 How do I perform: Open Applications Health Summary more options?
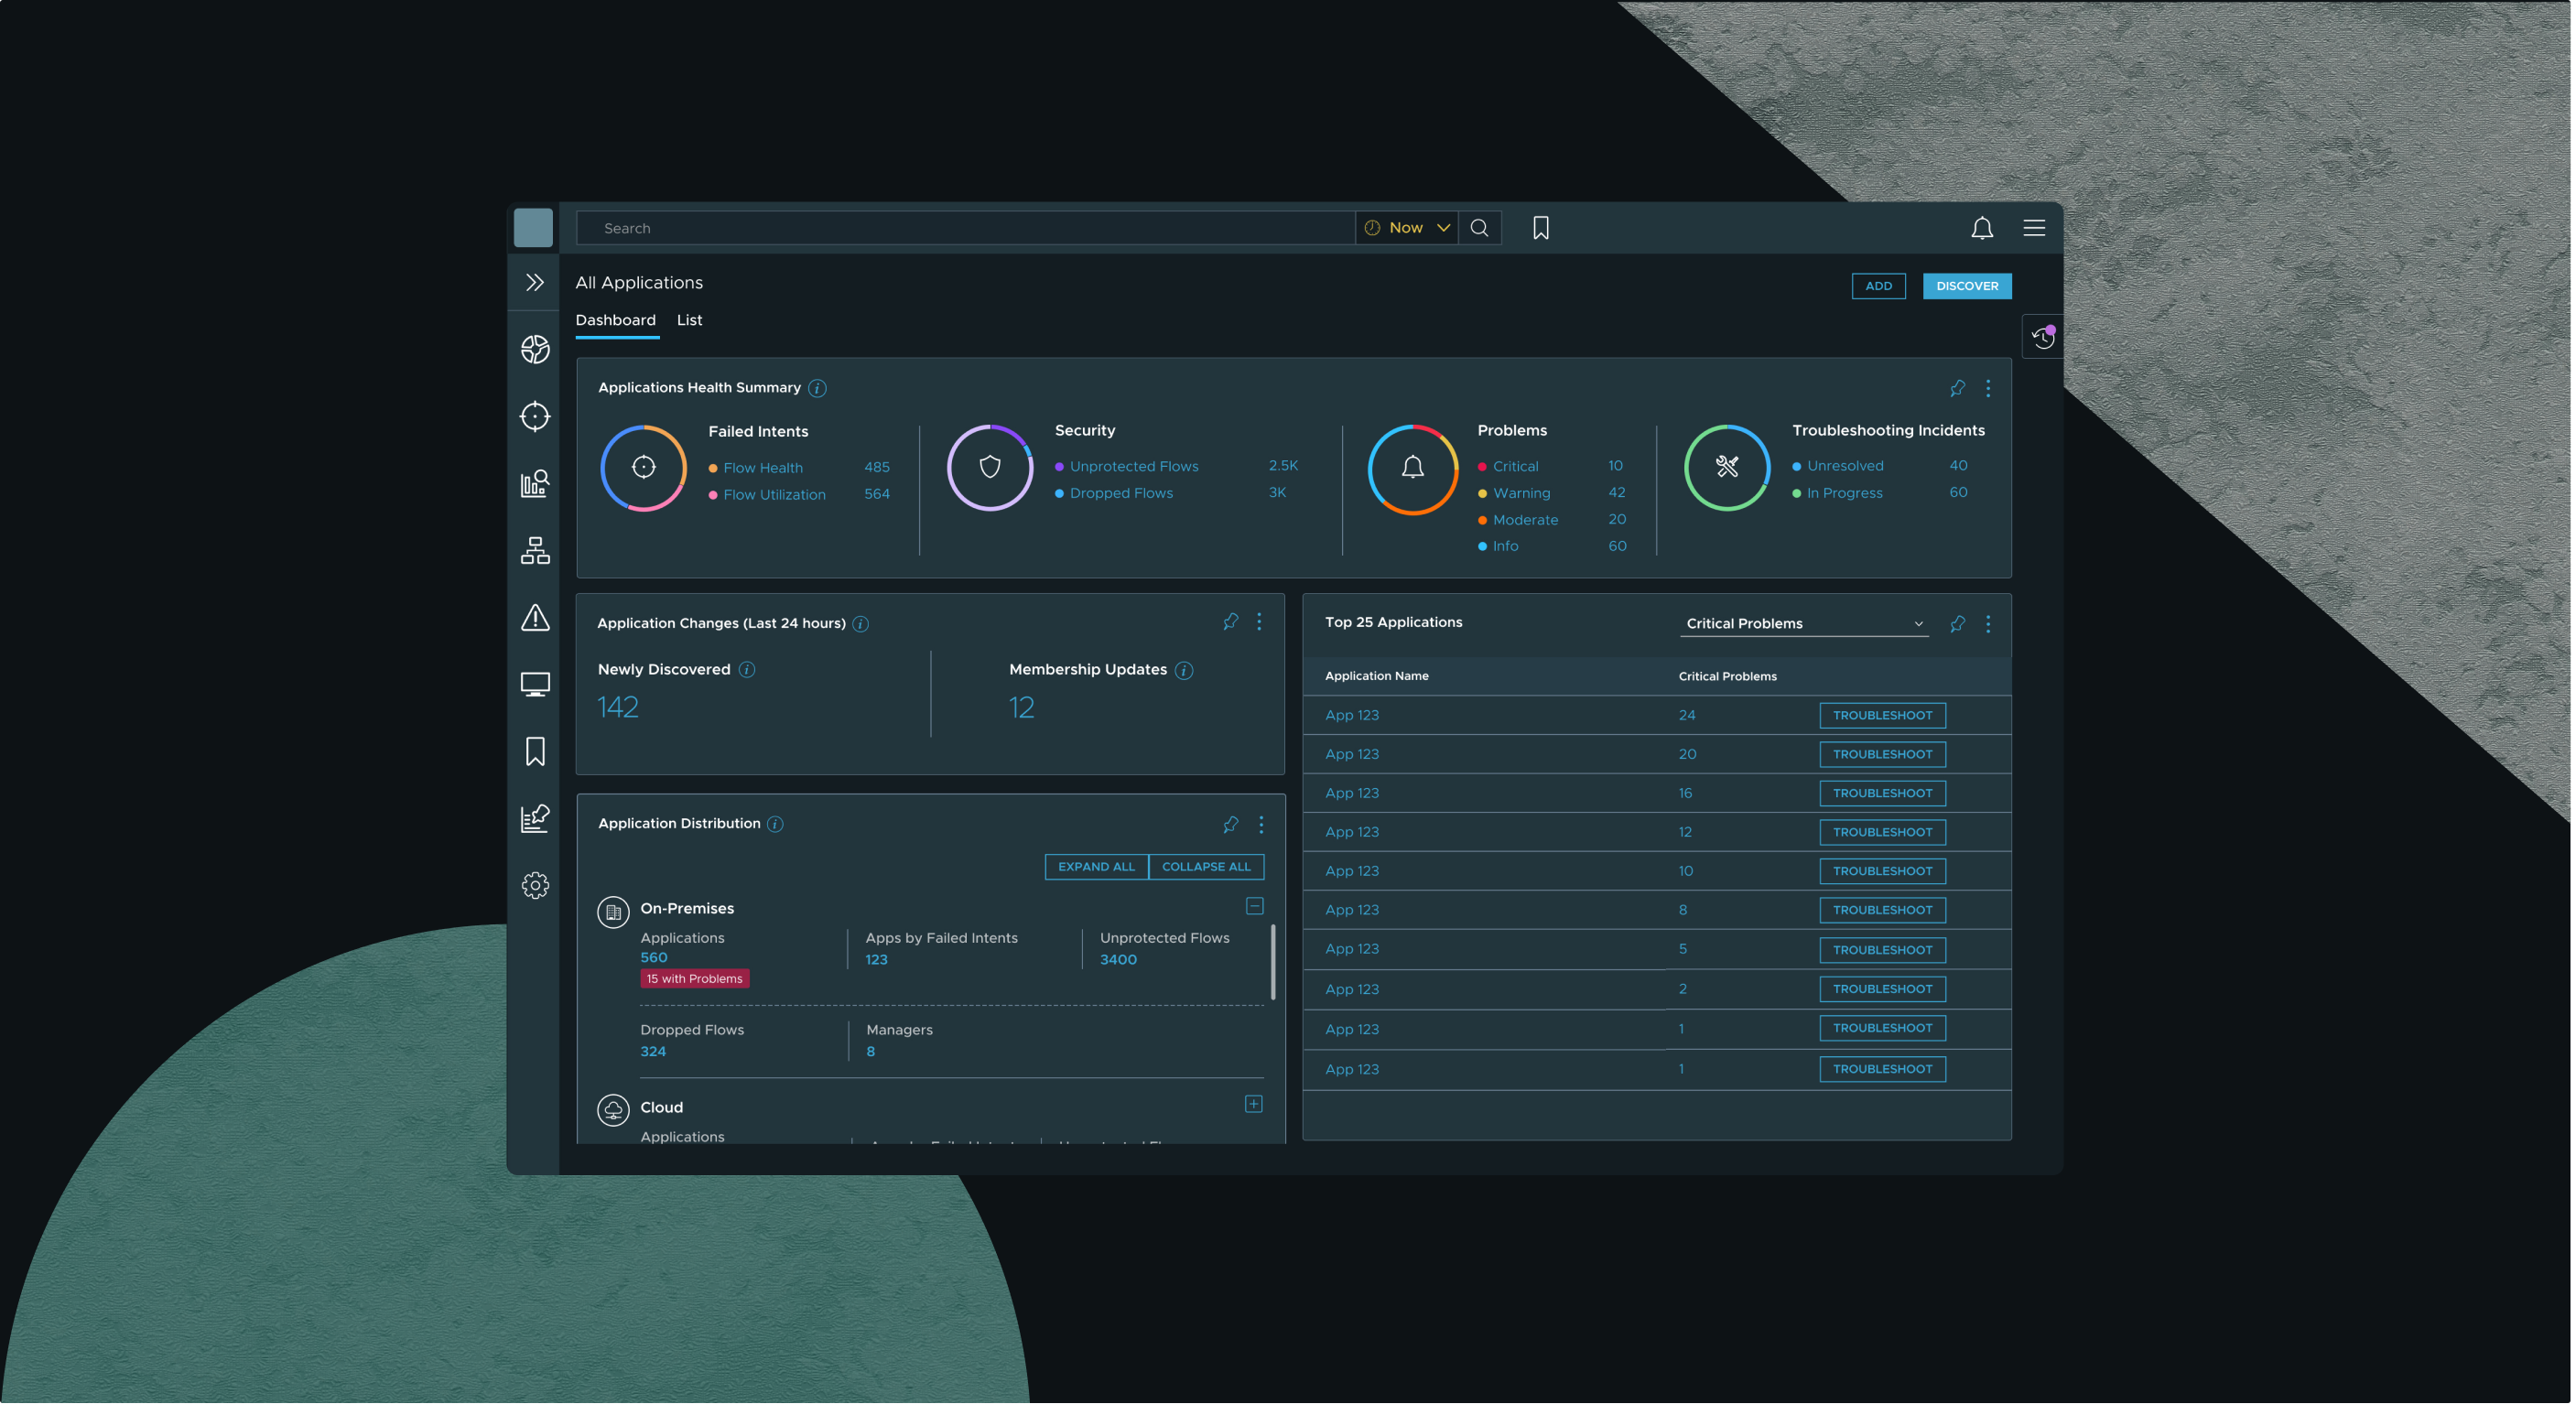(1987, 388)
